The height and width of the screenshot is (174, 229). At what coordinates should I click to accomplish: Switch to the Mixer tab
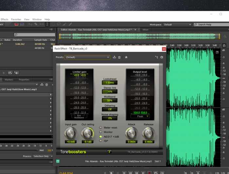point(145,30)
